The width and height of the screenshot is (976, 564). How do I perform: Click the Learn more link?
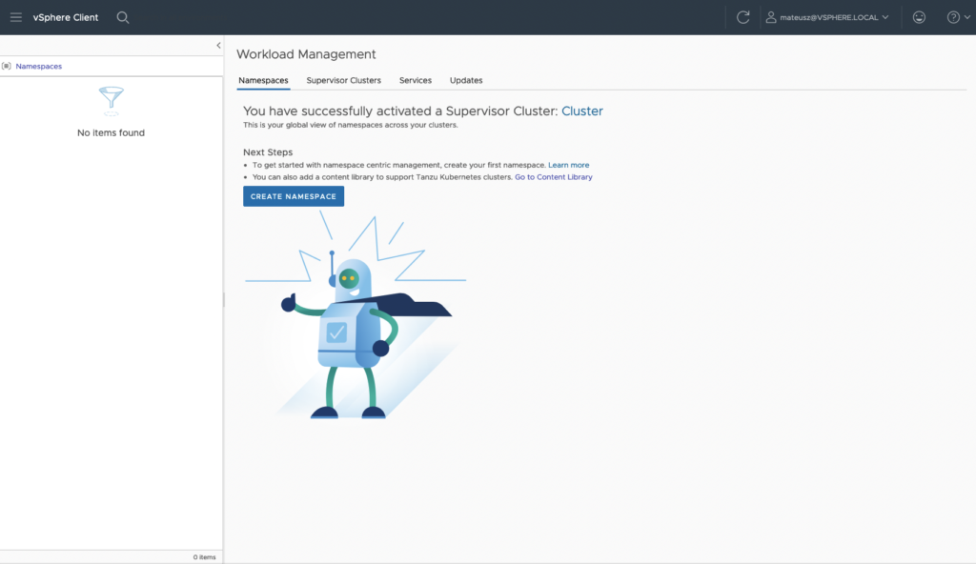click(568, 164)
